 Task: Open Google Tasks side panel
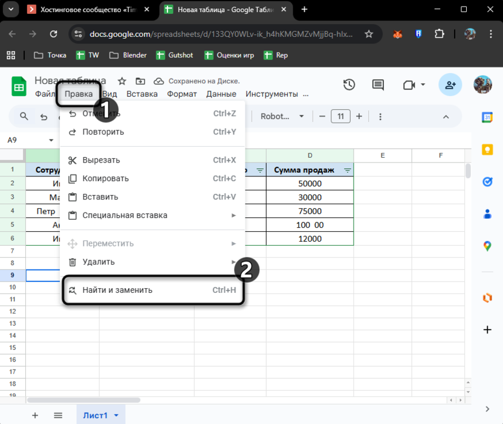point(487,181)
